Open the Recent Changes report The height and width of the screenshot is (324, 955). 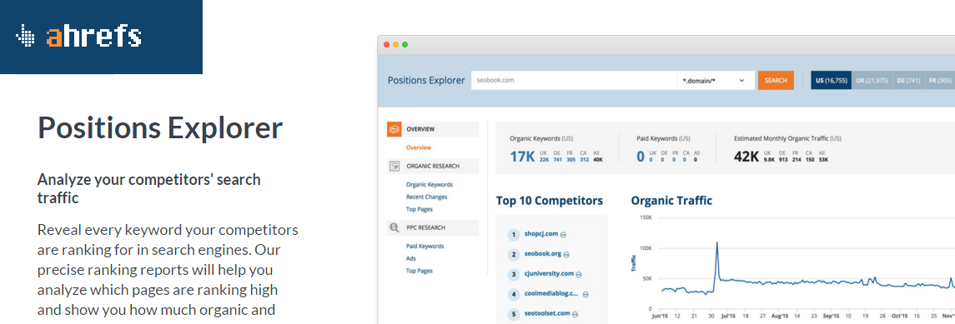[x=426, y=197]
